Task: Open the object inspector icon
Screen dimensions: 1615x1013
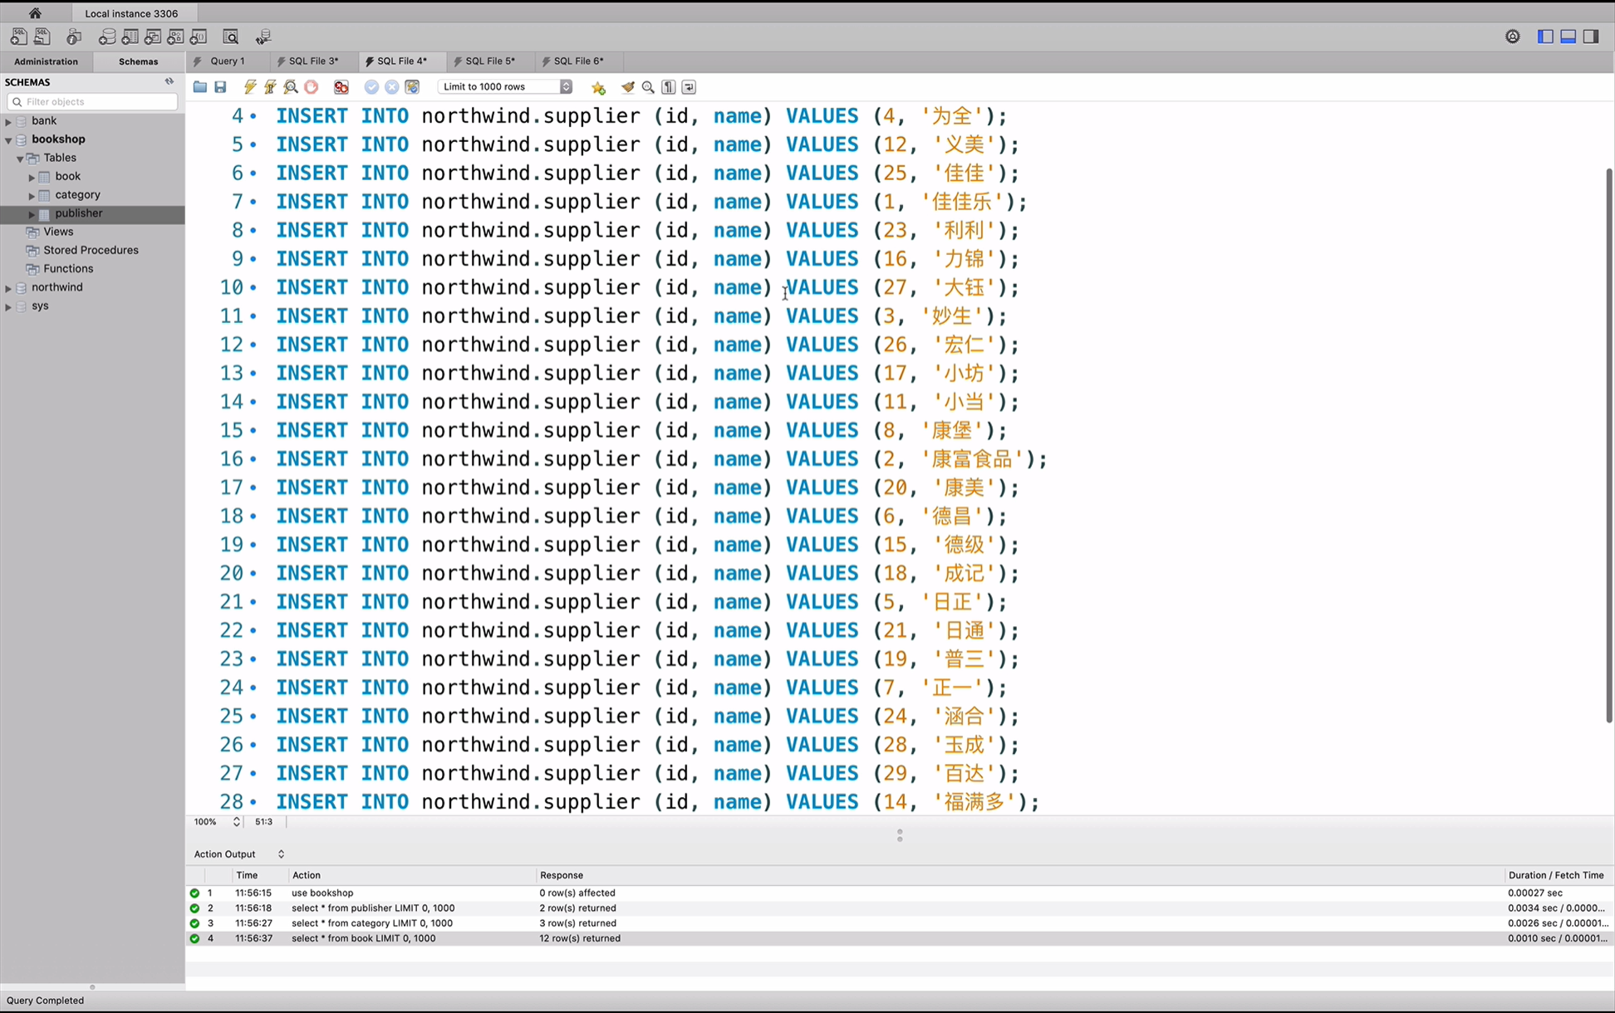Action: click(x=74, y=37)
